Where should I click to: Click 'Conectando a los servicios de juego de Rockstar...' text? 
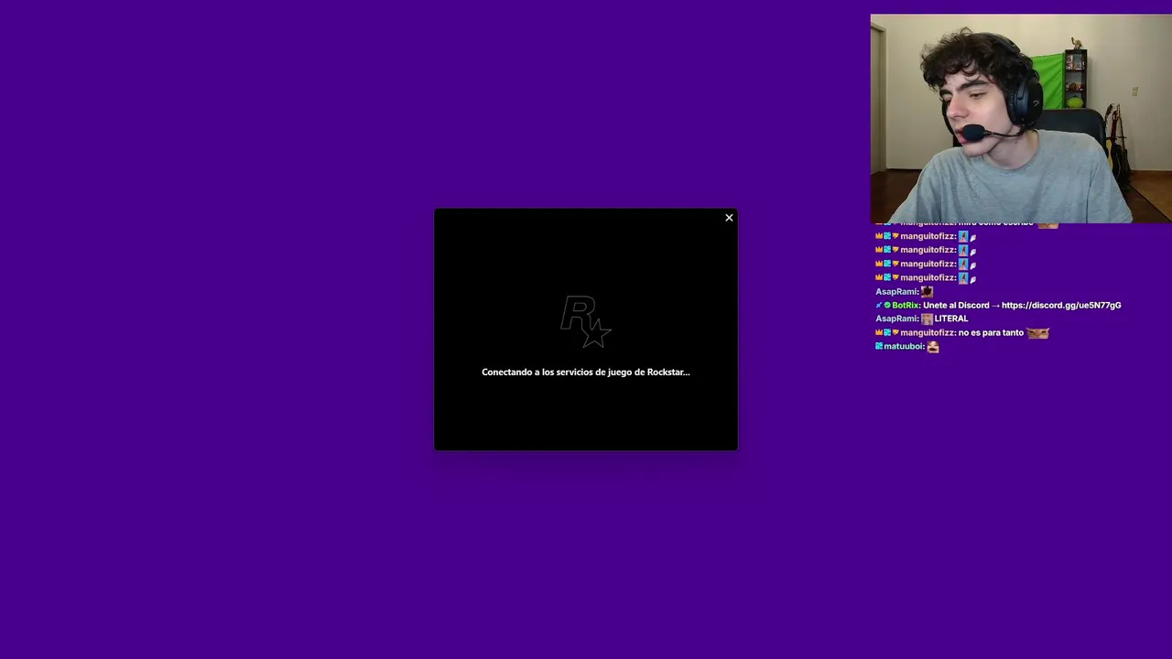pos(586,372)
